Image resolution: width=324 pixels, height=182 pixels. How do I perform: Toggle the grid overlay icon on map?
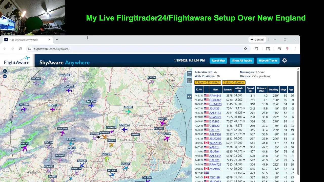pos(189,81)
